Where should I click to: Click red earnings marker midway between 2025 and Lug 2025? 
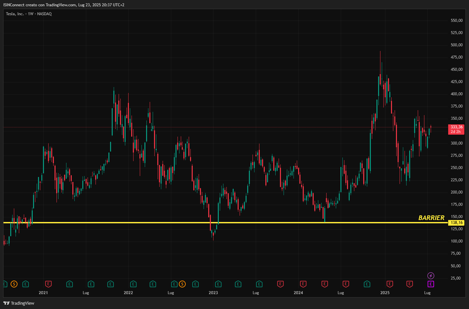coord(410,284)
